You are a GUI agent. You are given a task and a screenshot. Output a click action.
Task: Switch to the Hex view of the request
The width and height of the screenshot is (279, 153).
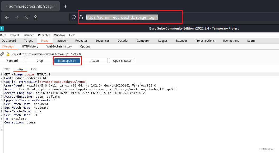tap(34, 69)
